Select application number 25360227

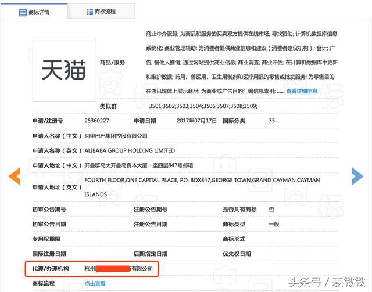click(x=96, y=121)
